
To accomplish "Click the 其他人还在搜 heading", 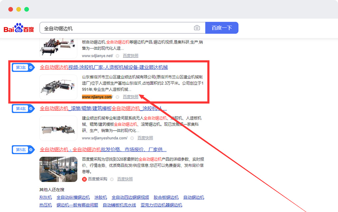I will click(x=52, y=190).
